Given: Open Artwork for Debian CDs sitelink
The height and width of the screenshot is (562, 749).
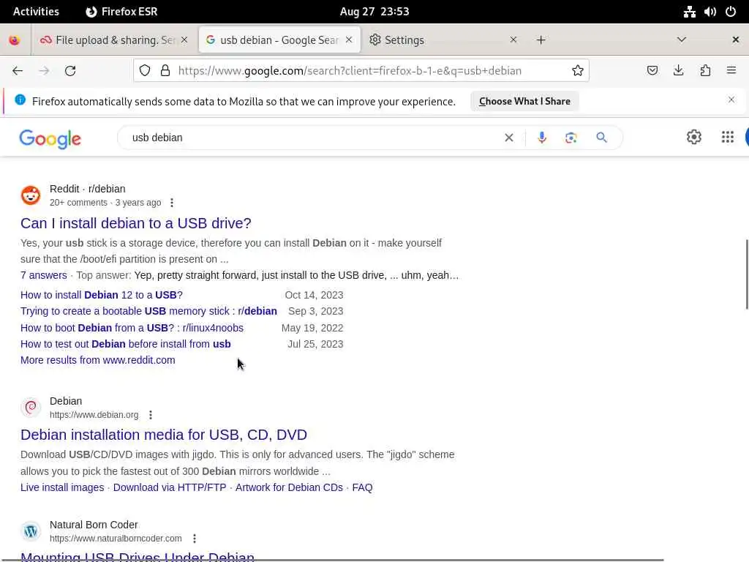Looking at the screenshot, I should point(289,487).
